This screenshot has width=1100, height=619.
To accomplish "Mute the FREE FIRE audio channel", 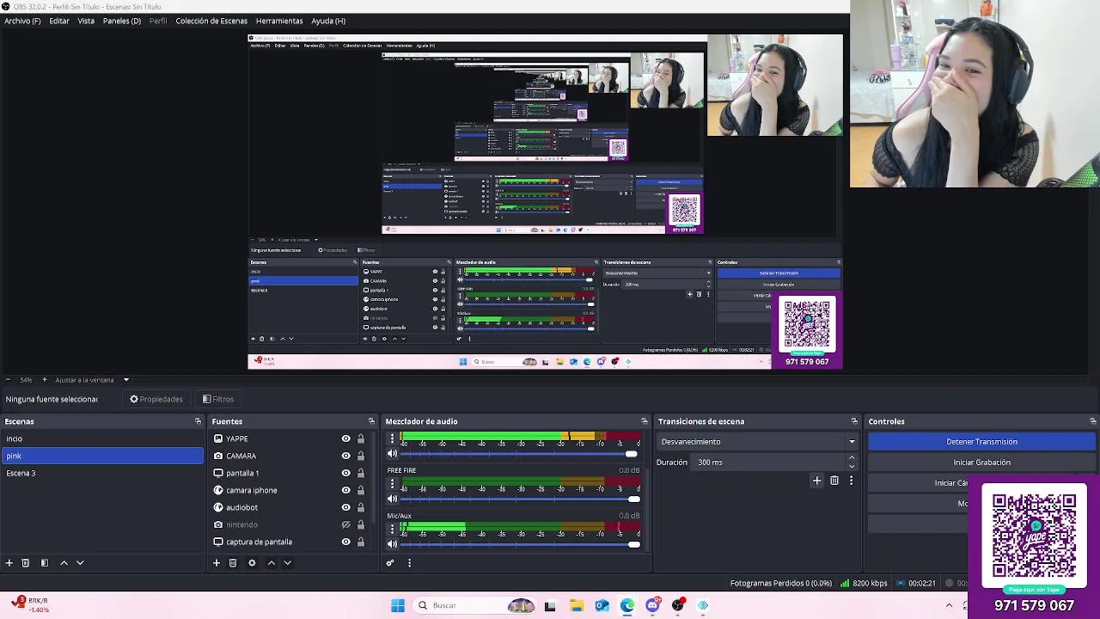I will (x=393, y=499).
